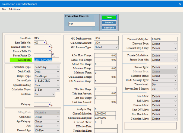Click the Charge Multiplier field
This screenshot has width=183, height=133.
point(105,113)
